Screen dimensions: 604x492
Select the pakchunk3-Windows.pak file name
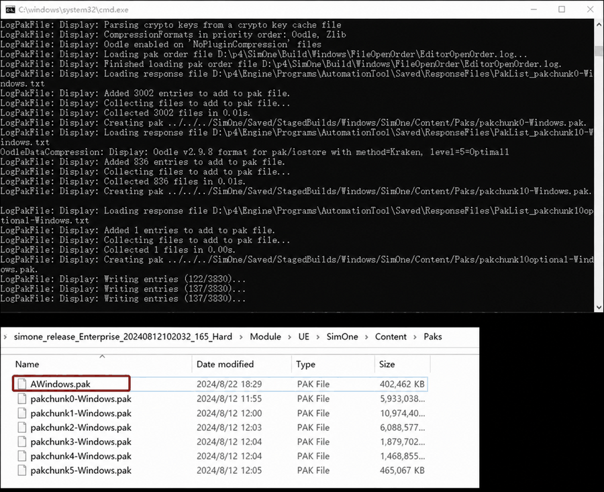81,442
